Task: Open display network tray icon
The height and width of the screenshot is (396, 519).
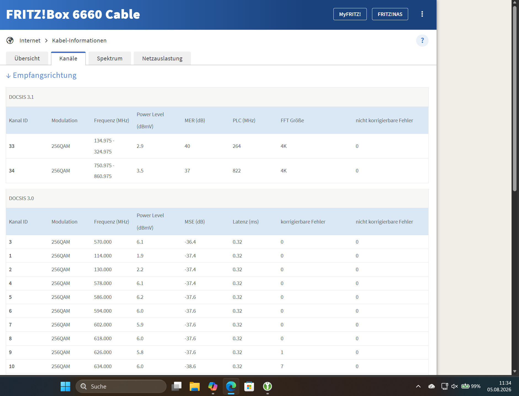Action: click(445, 386)
